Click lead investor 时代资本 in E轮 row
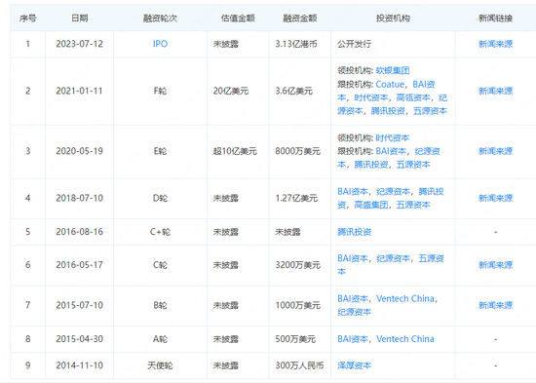536x383 pixels. tap(393, 138)
